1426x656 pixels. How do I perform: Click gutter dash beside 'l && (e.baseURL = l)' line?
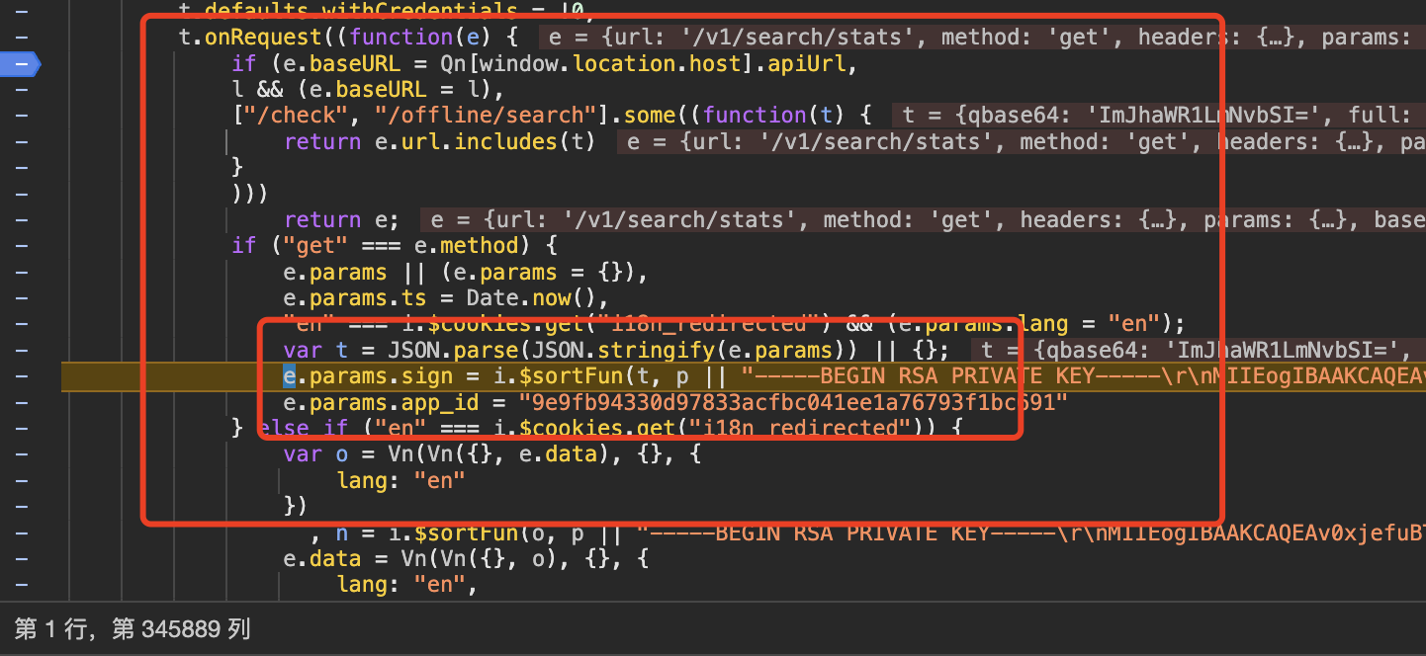21,90
